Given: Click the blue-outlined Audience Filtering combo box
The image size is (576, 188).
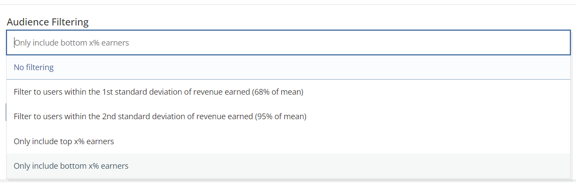Looking at the screenshot, I should 288,43.
